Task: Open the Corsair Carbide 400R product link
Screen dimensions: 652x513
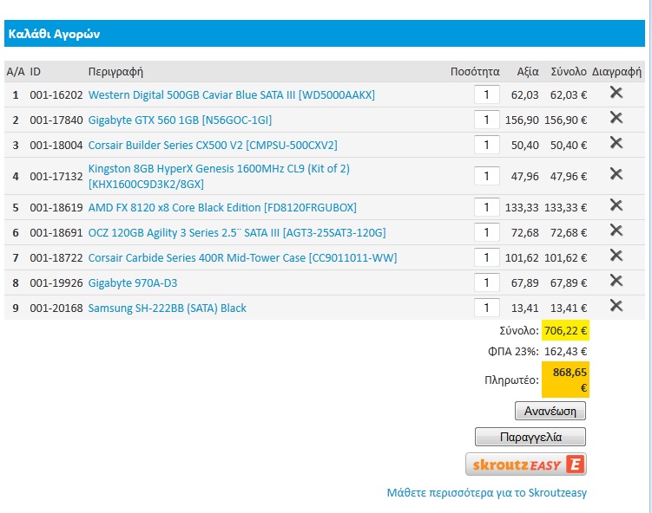Action: coord(243,258)
